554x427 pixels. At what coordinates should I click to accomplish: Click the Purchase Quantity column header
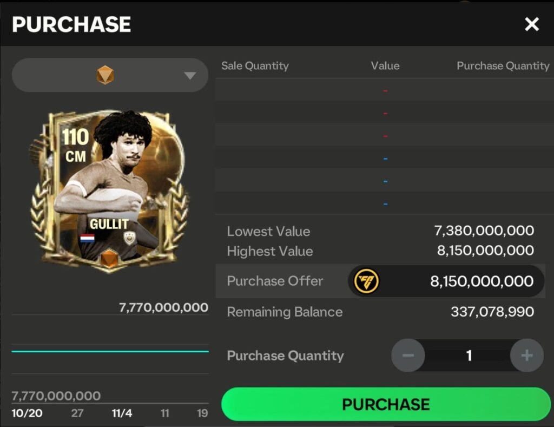pyautogui.click(x=503, y=65)
